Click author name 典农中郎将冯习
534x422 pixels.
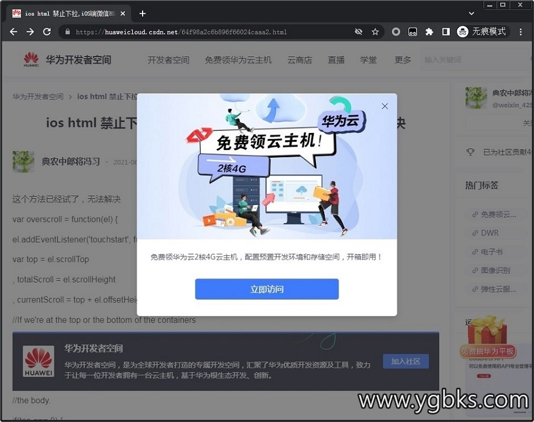pyautogui.click(x=71, y=161)
